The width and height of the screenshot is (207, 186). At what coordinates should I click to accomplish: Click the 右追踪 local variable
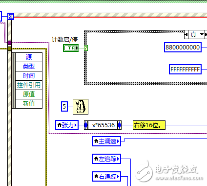106,176
